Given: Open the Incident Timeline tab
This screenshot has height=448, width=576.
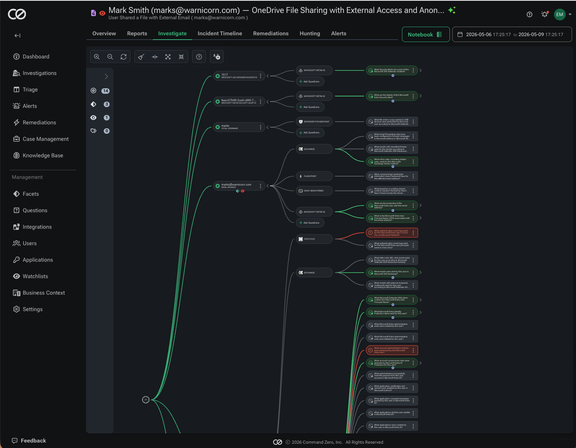Looking at the screenshot, I should [x=220, y=34].
